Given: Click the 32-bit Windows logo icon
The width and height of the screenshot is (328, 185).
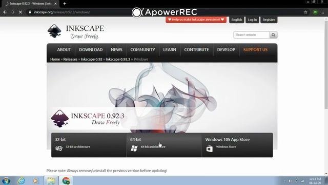Looking at the screenshot, I should click(x=59, y=149).
